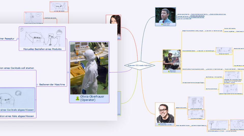Screen dimensions: 244x136
Task: Select 'Koordinieren der Techniker' topic
Action: [x=183, y=17]
